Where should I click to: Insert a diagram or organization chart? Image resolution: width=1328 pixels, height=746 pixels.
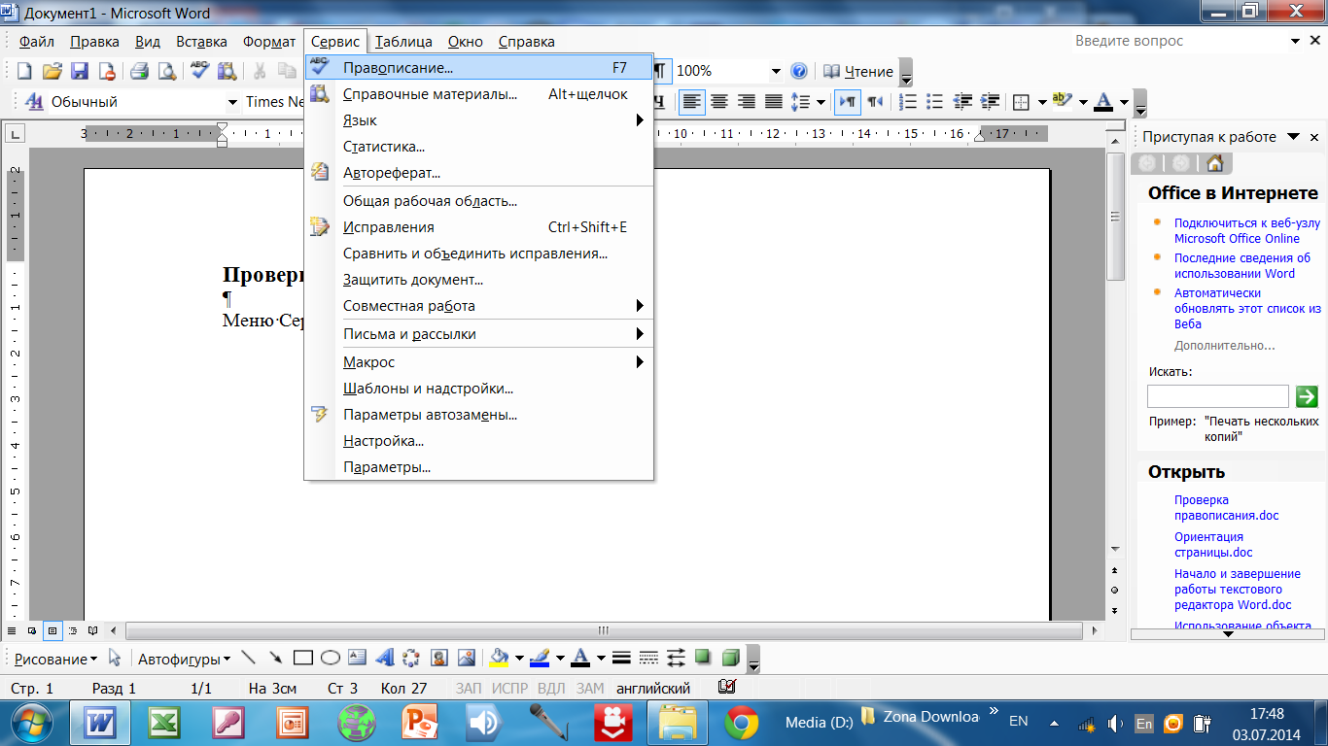411,658
